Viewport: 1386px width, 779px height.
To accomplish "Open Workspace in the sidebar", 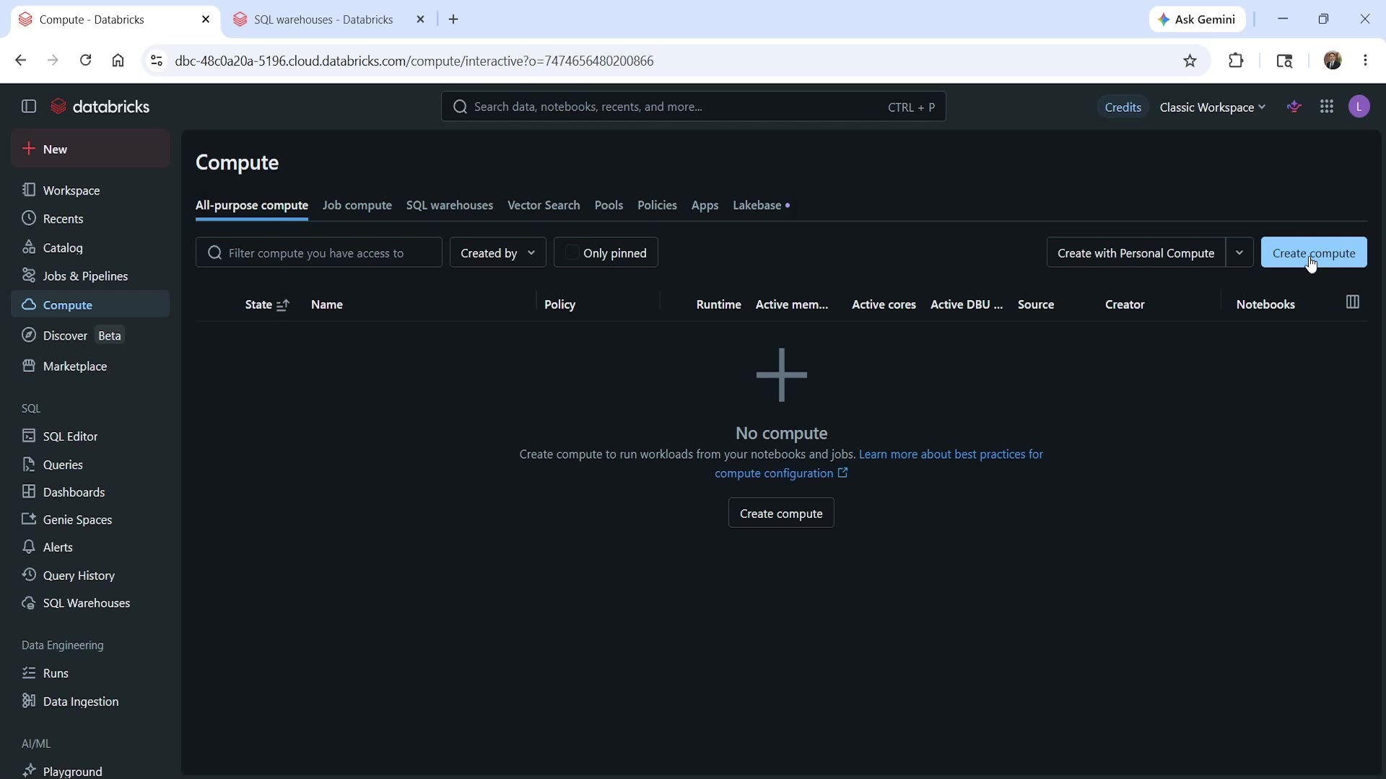I will point(90,190).
